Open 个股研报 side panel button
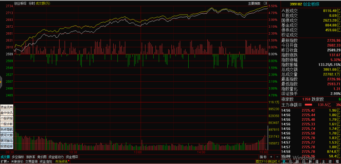Viewport: 341px width, 164px height. tap(7, 119)
